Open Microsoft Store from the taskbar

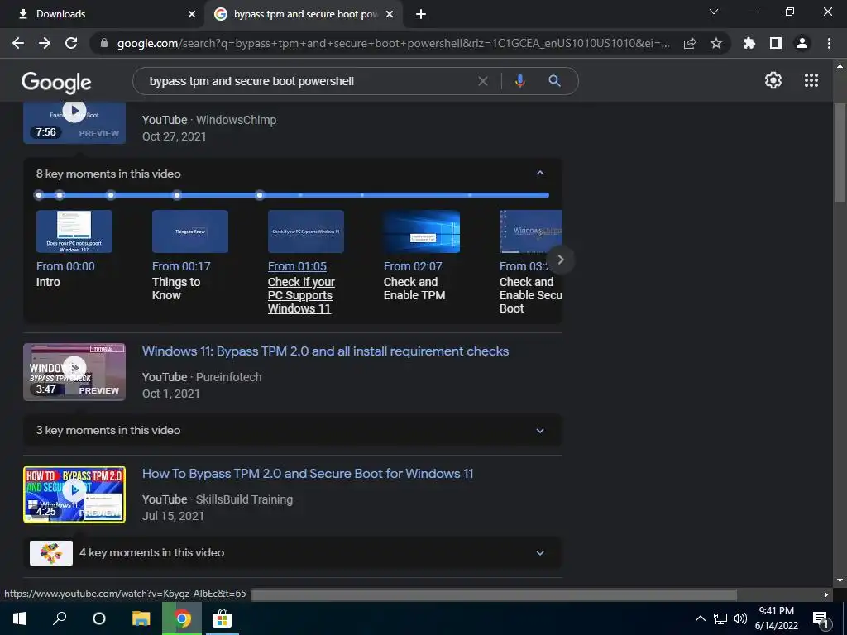[x=222, y=618]
